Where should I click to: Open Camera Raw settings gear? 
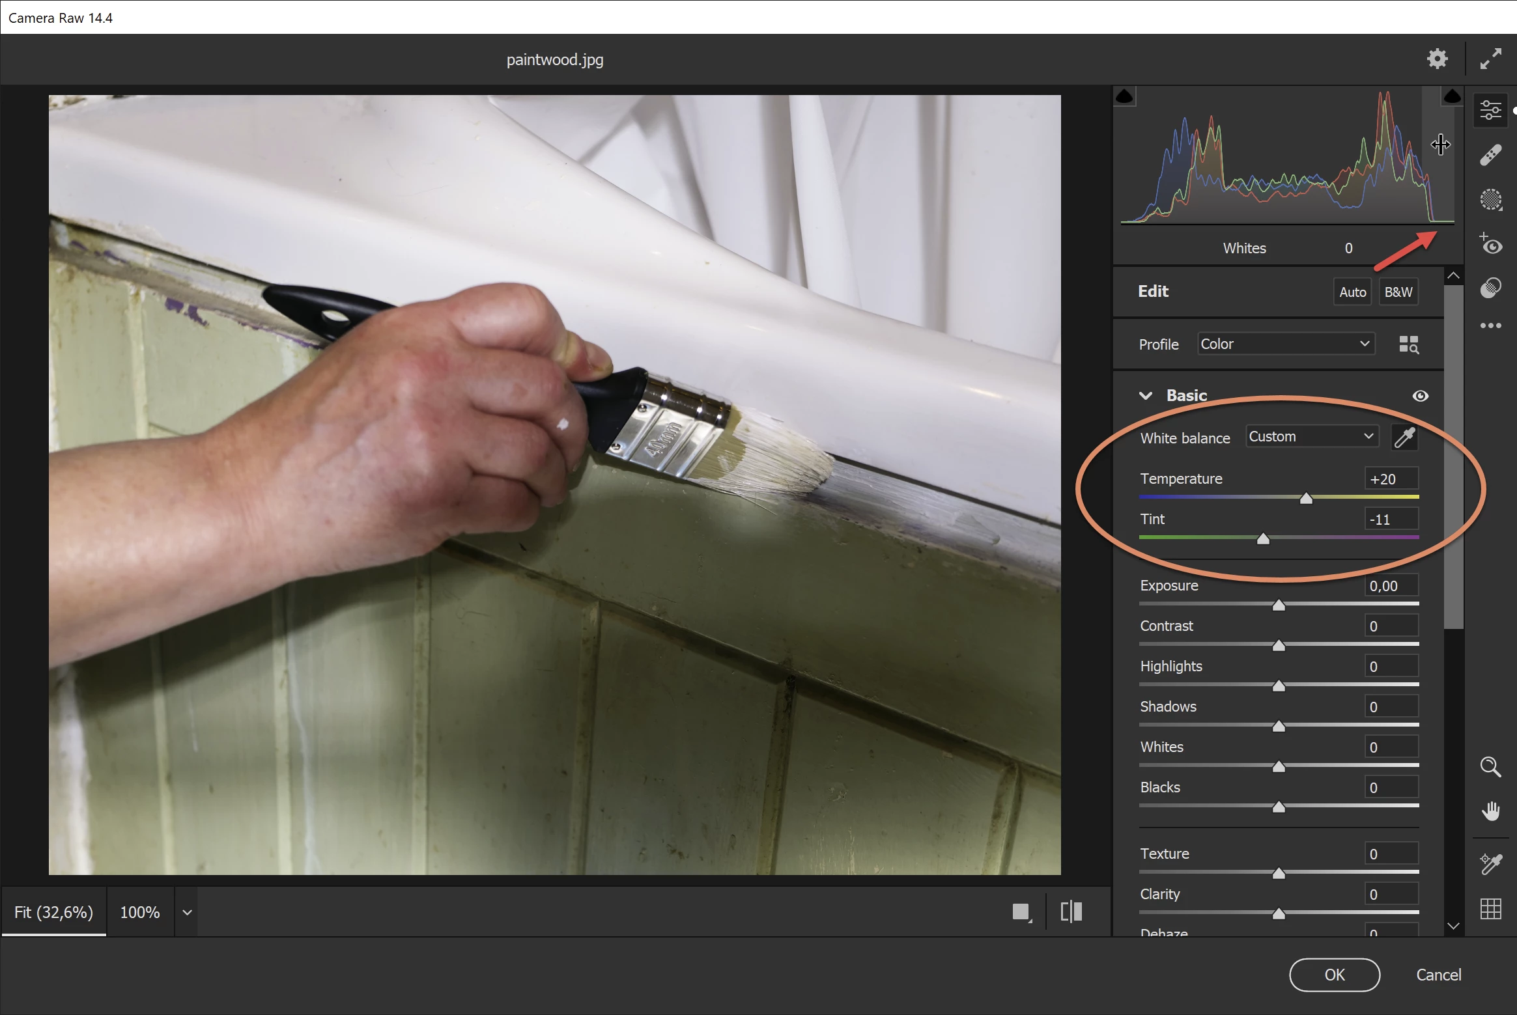pyautogui.click(x=1437, y=59)
